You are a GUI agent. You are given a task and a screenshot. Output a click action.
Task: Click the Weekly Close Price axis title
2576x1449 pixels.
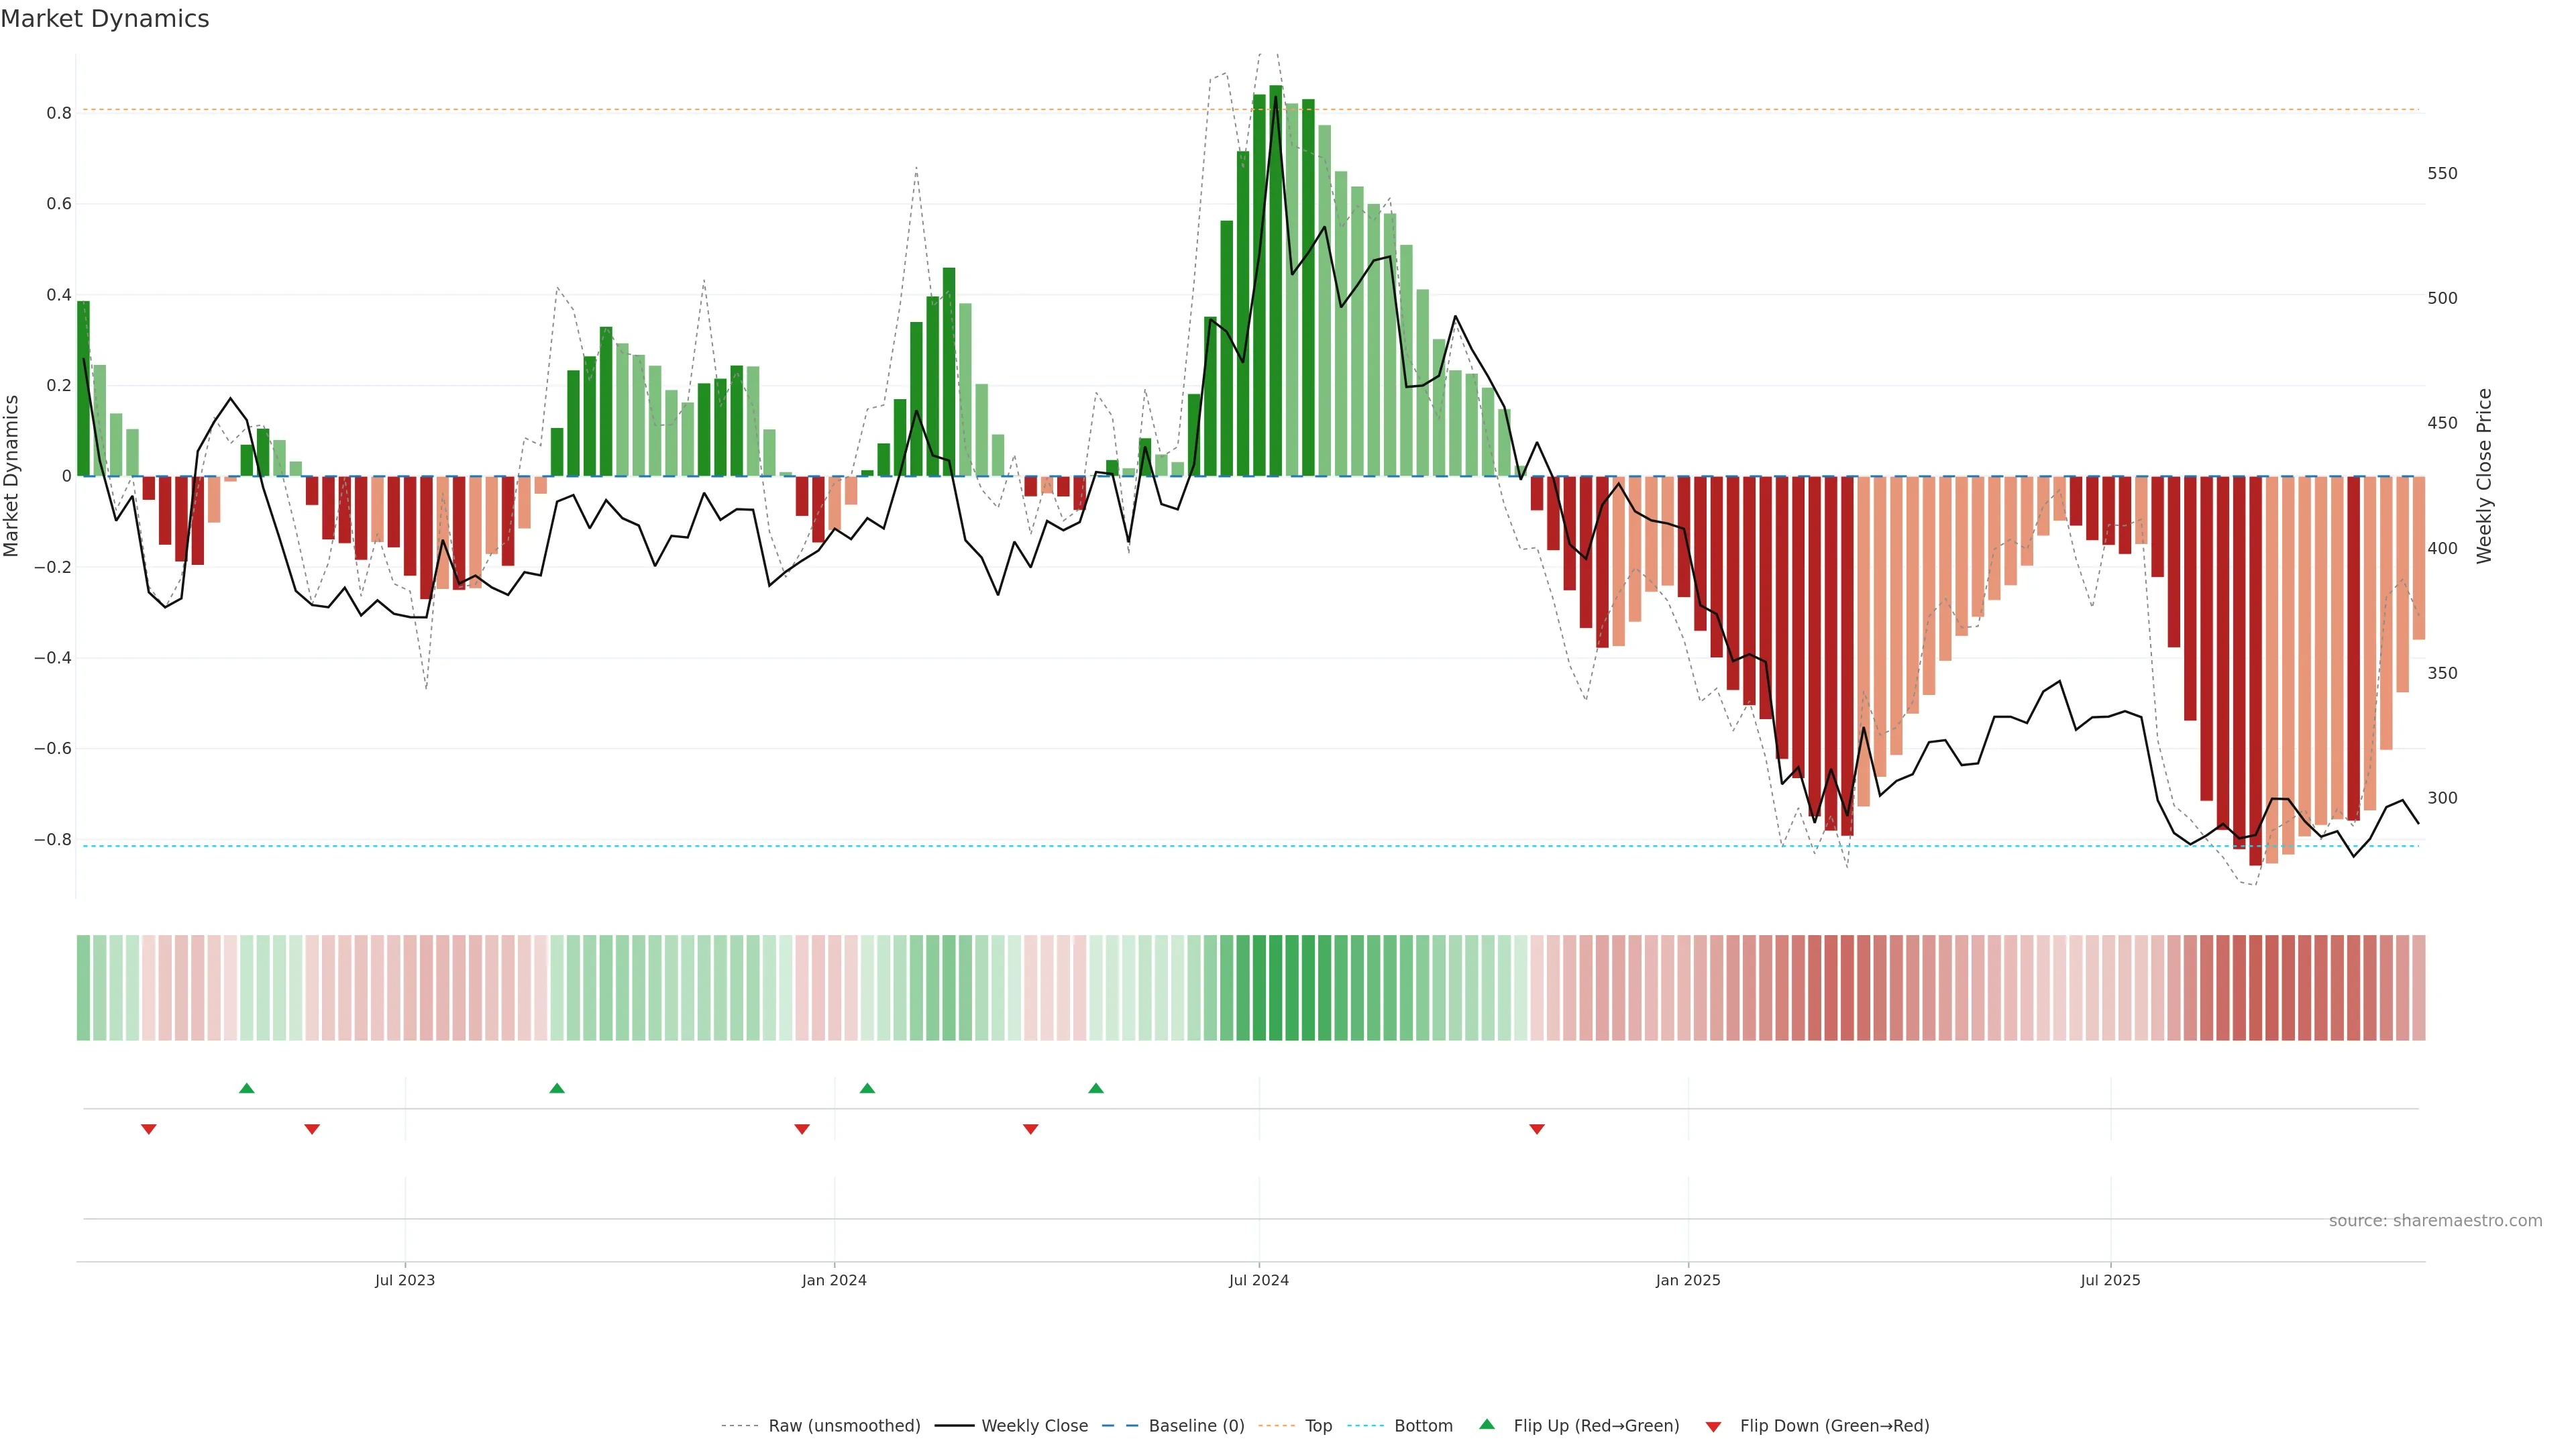(x=2484, y=476)
